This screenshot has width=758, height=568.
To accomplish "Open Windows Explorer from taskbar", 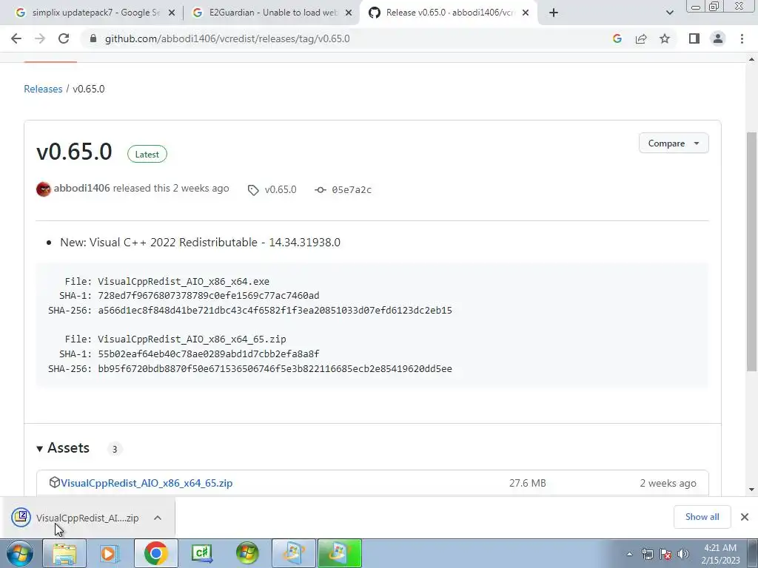I will click(64, 553).
